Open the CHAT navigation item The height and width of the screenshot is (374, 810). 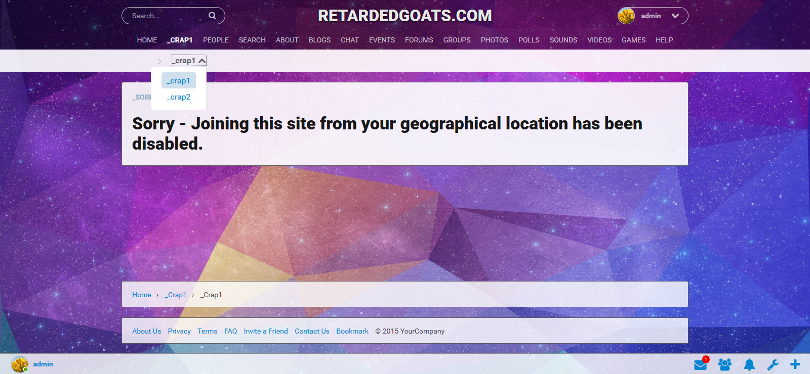pos(350,40)
